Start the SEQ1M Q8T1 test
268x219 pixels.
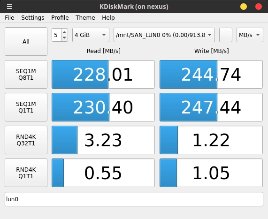[x=26, y=74]
